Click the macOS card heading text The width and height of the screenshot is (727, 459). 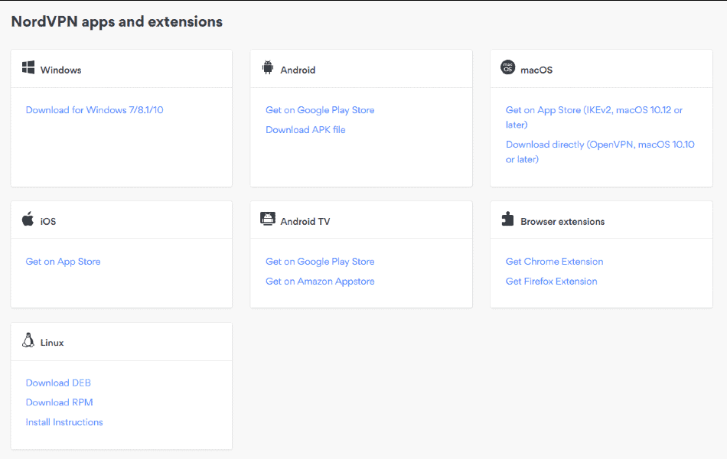(536, 70)
